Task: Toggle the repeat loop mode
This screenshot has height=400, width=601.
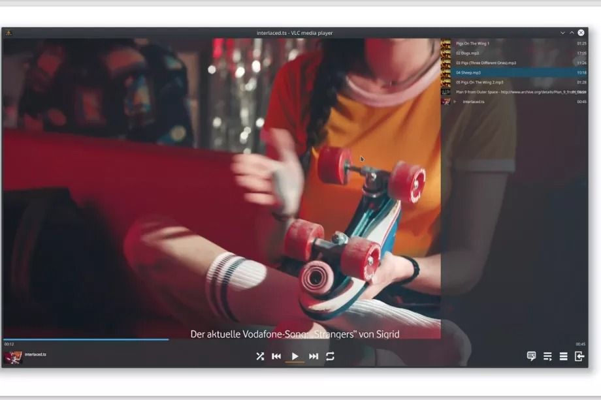Action: [x=331, y=356]
